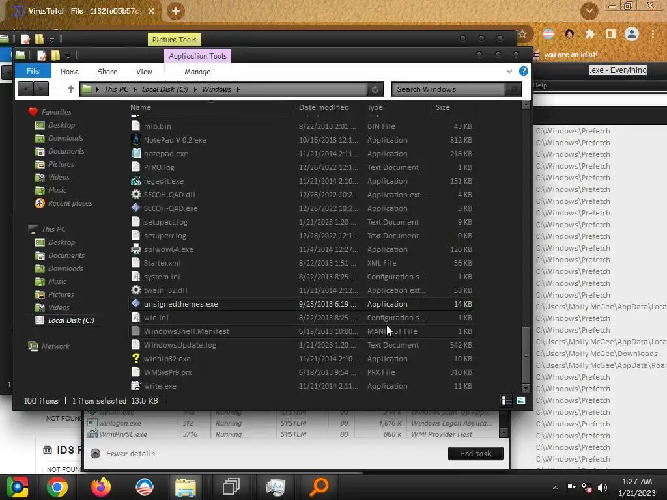Click the file list vertical scrollbar thumb
The width and height of the screenshot is (667, 500).
click(x=526, y=355)
